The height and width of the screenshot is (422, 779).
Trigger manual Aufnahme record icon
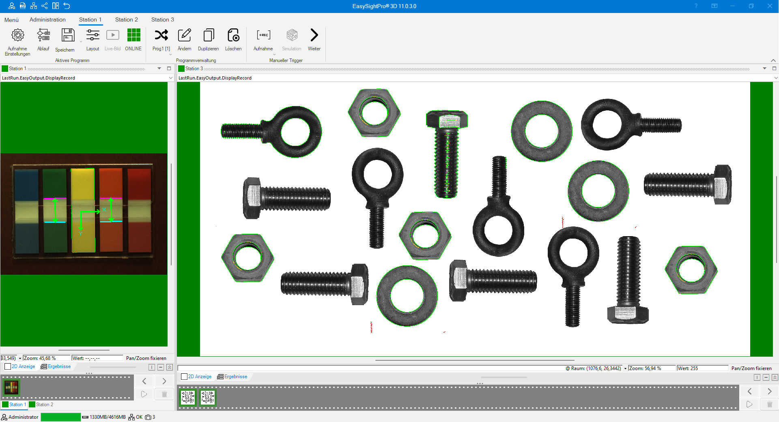pos(263,35)
